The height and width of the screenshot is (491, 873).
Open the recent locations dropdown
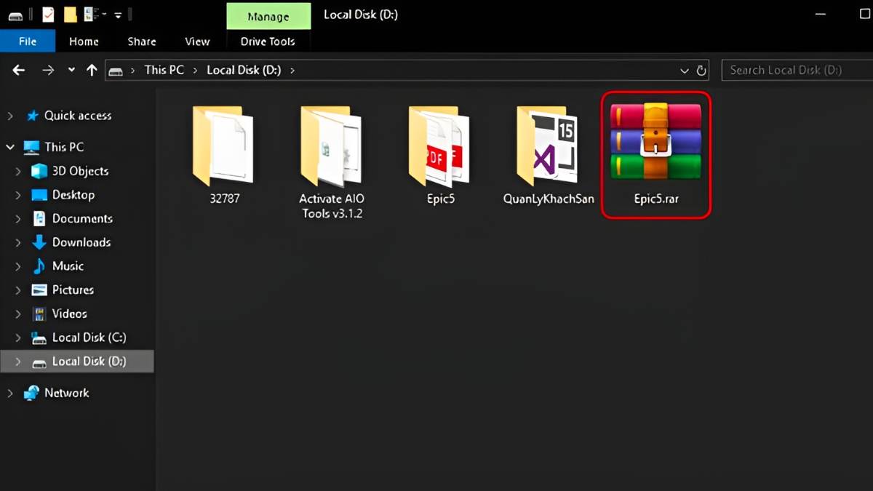71,70
